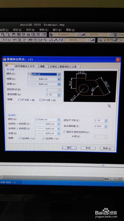The height and width of the screenshot is (221, 124).
Task: Open the Sheet Set Manager icon
Action: click(x=29, y=35)
